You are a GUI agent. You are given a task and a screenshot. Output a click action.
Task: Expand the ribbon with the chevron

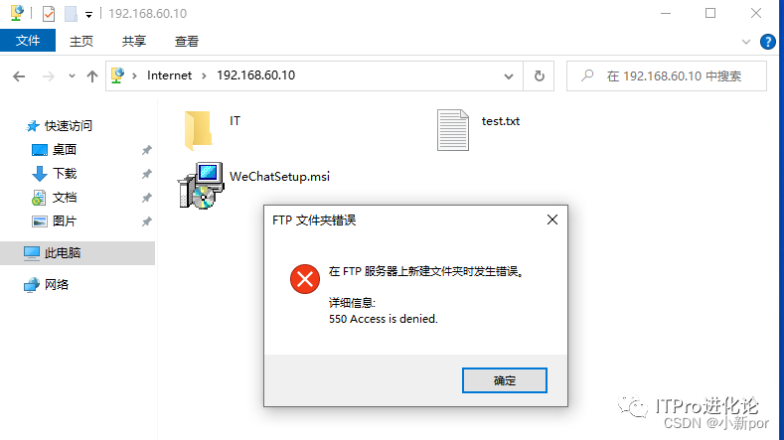point(746,42)
